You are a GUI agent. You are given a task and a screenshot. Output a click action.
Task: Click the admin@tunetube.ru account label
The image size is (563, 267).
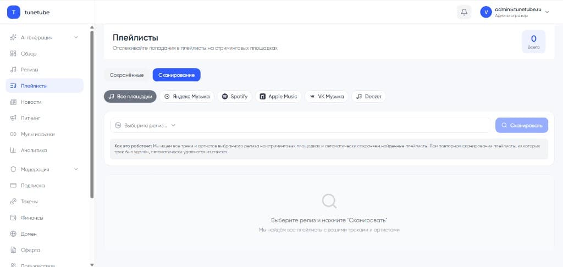pos(518,10)
